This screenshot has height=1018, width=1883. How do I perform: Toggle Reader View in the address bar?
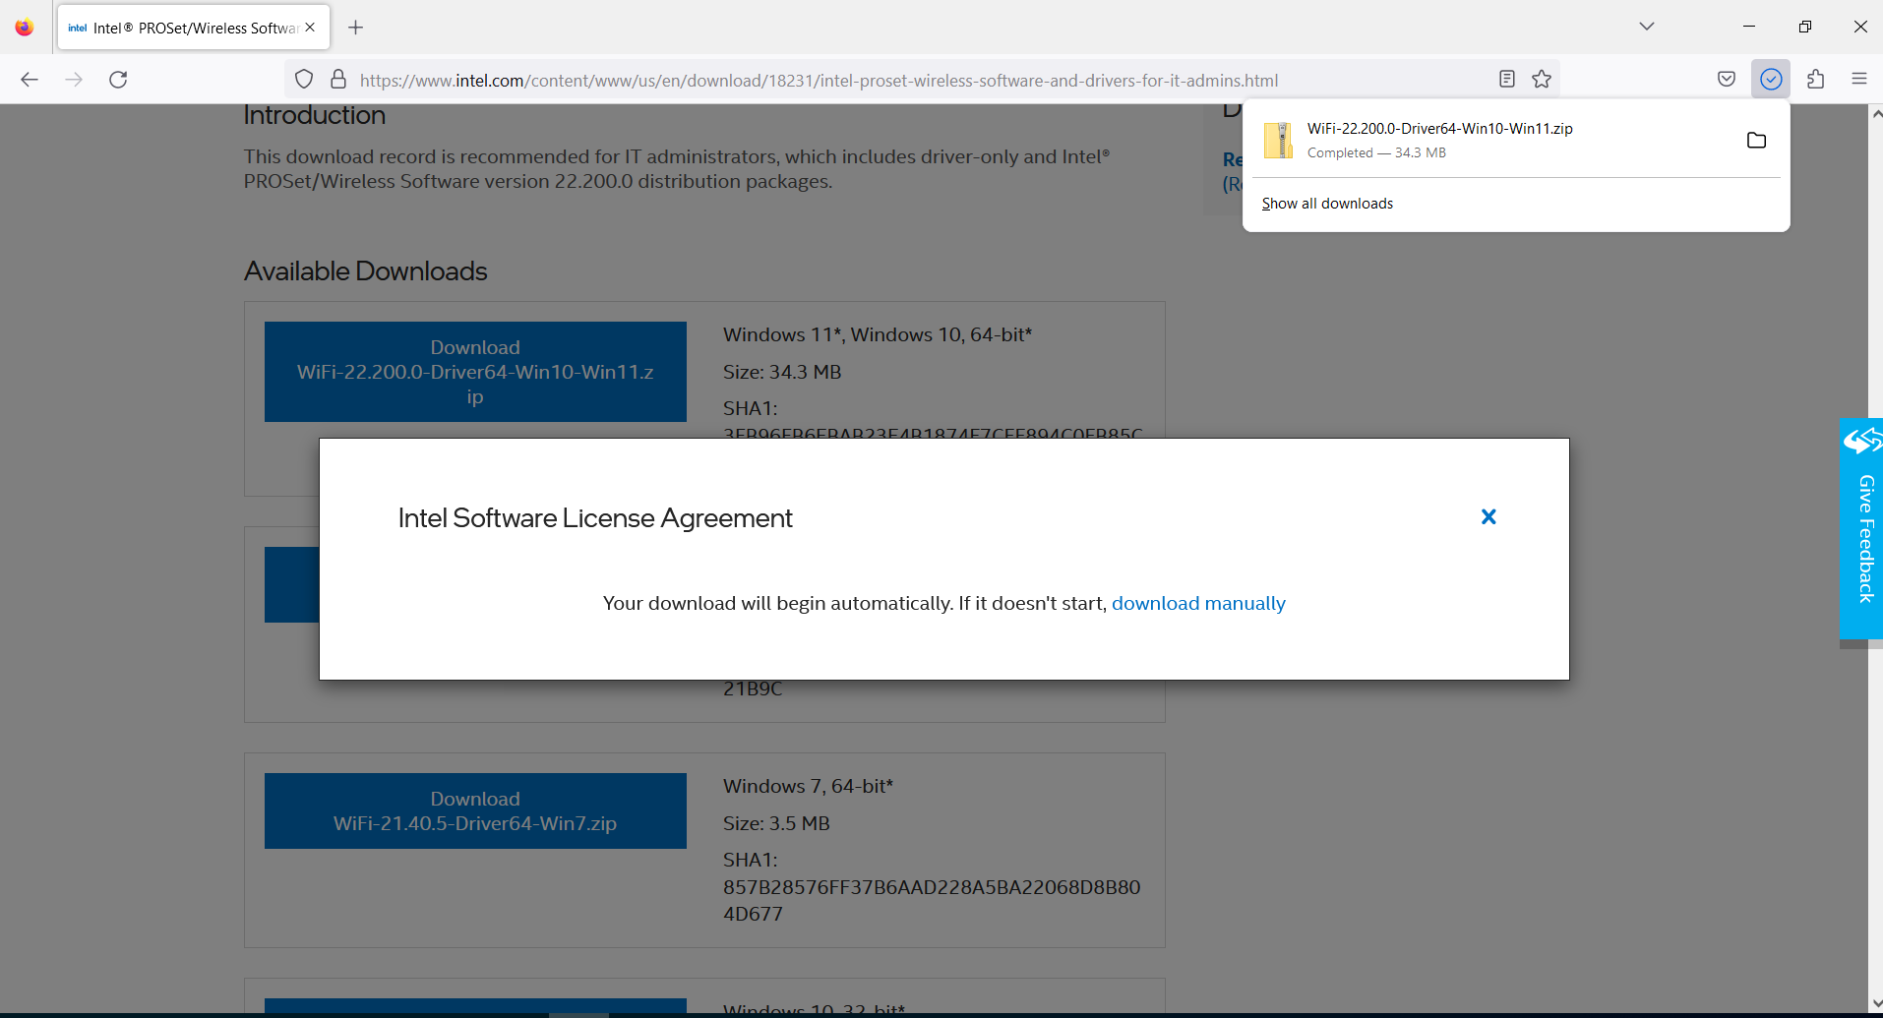coord(1506,79)
